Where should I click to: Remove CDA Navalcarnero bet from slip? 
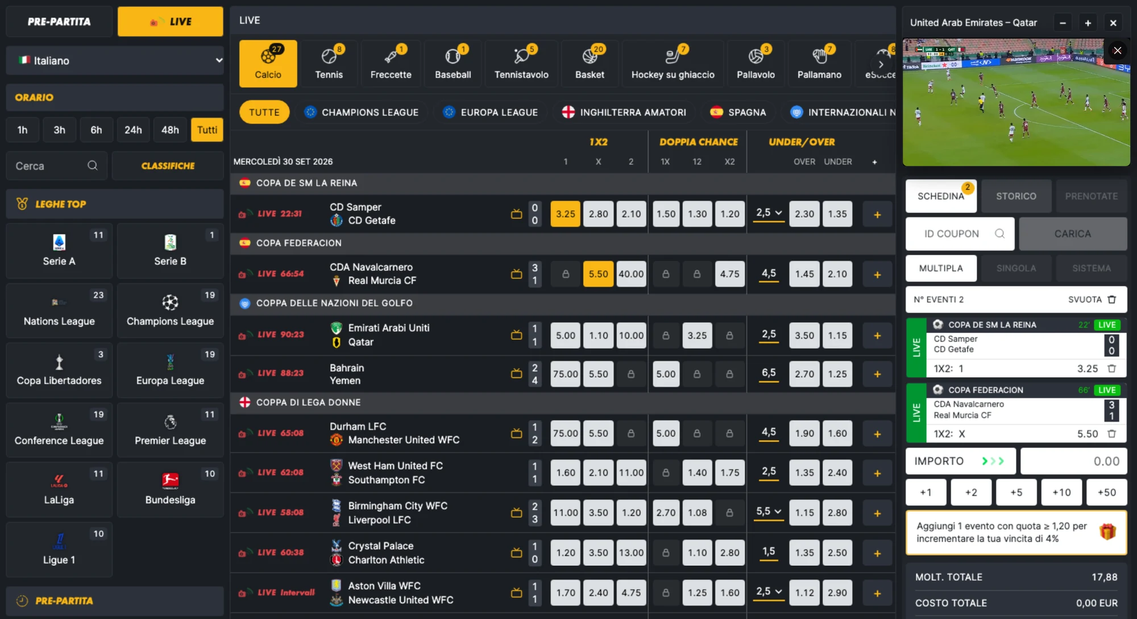1111,434
